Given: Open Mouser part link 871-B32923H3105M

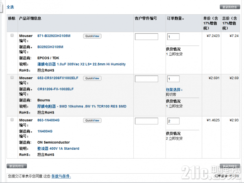Looking at the screenshot, I should pos(54,36).
